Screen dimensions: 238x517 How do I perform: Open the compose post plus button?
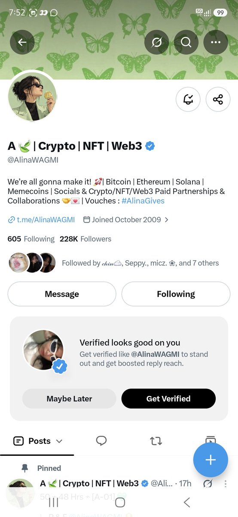coord(210,460)
